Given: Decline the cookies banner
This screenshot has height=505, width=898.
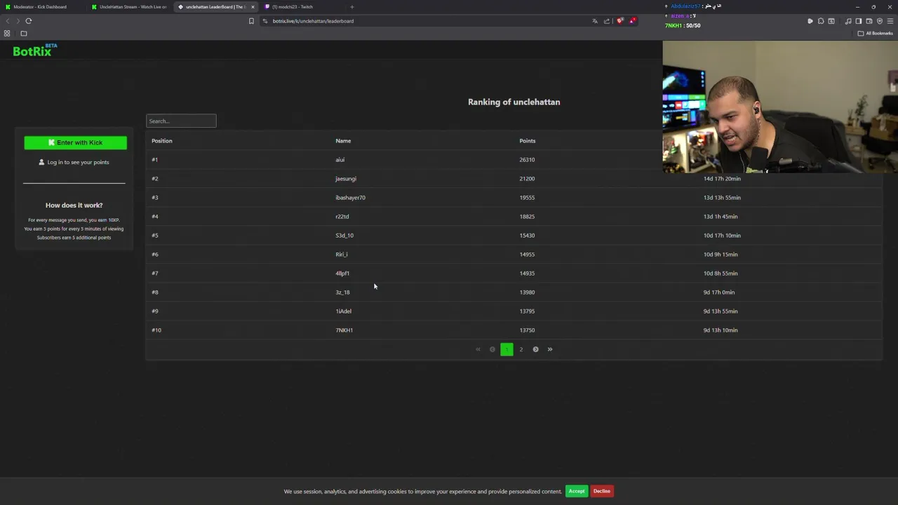Looking at the screenshot, I should 602,491.
